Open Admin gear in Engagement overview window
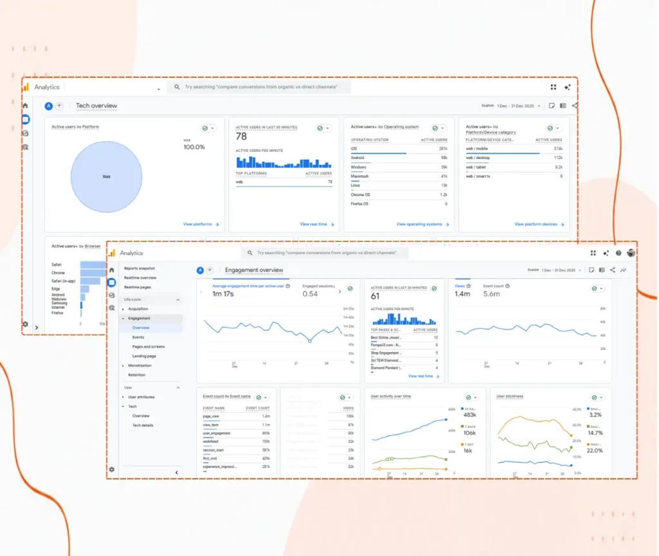The width and height of the screenshot is (659, 556). (112, 469)
